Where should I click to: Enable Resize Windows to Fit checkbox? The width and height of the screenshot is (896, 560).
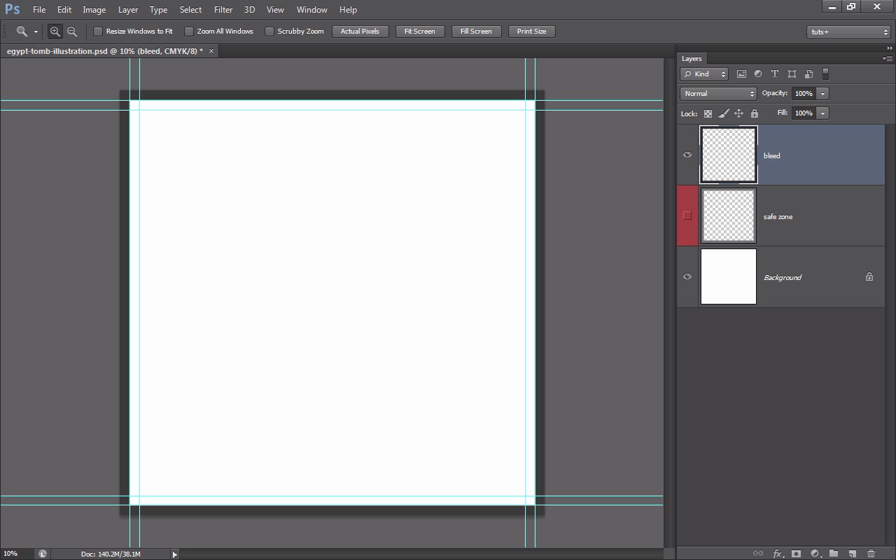(x=98, y=31)
